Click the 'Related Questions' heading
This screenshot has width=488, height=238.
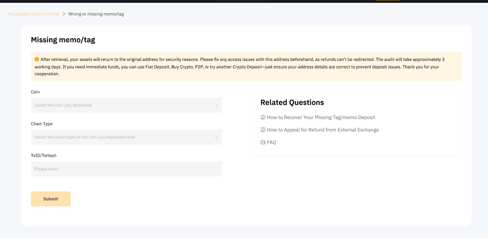point(292,103)
